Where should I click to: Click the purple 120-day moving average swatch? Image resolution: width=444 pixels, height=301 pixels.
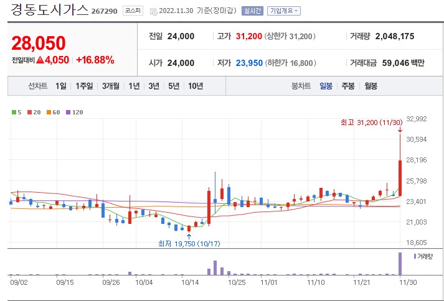coord(68,113)
